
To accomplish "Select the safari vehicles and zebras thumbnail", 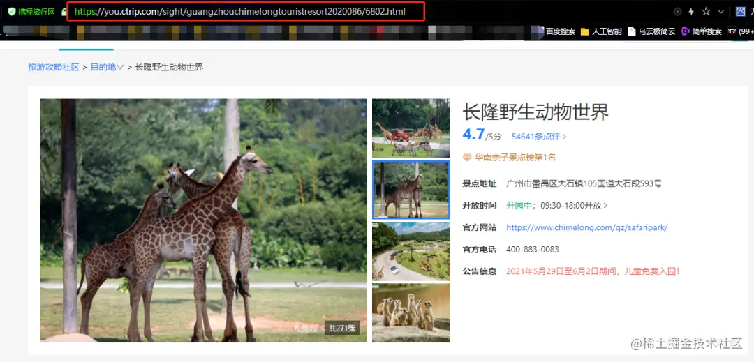I will [411, 128].
